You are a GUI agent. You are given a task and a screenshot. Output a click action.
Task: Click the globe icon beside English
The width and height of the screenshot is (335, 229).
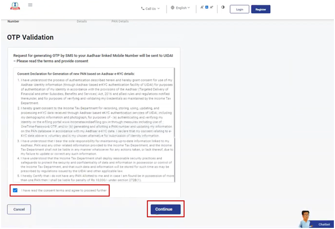(x=173, y=8)
